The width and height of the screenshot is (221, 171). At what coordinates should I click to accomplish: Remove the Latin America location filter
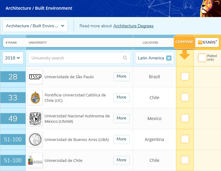tap(169, 58)
